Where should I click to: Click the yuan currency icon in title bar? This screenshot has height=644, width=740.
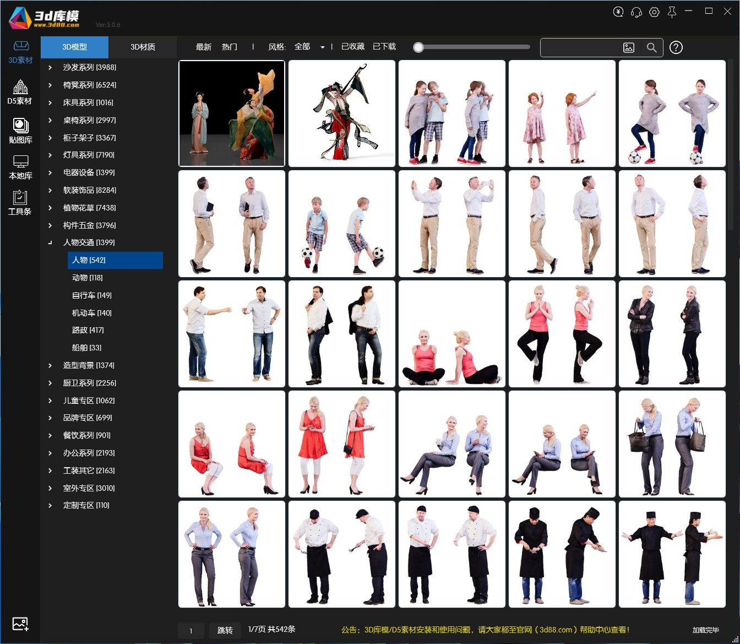tap(618, 12)
